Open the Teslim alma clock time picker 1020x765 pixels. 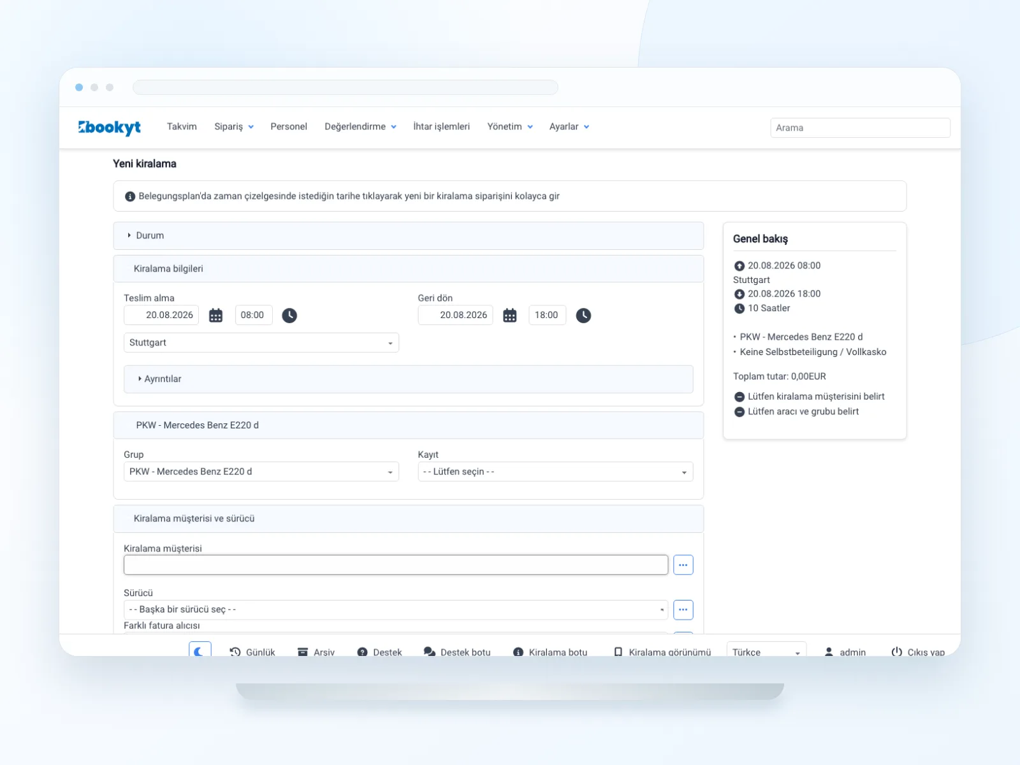289,315
